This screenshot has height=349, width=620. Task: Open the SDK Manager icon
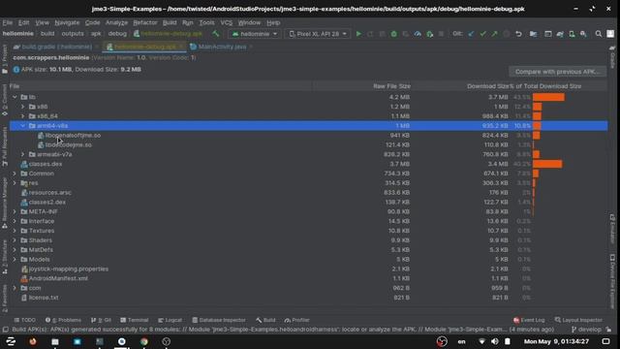(x=583, y=34)
